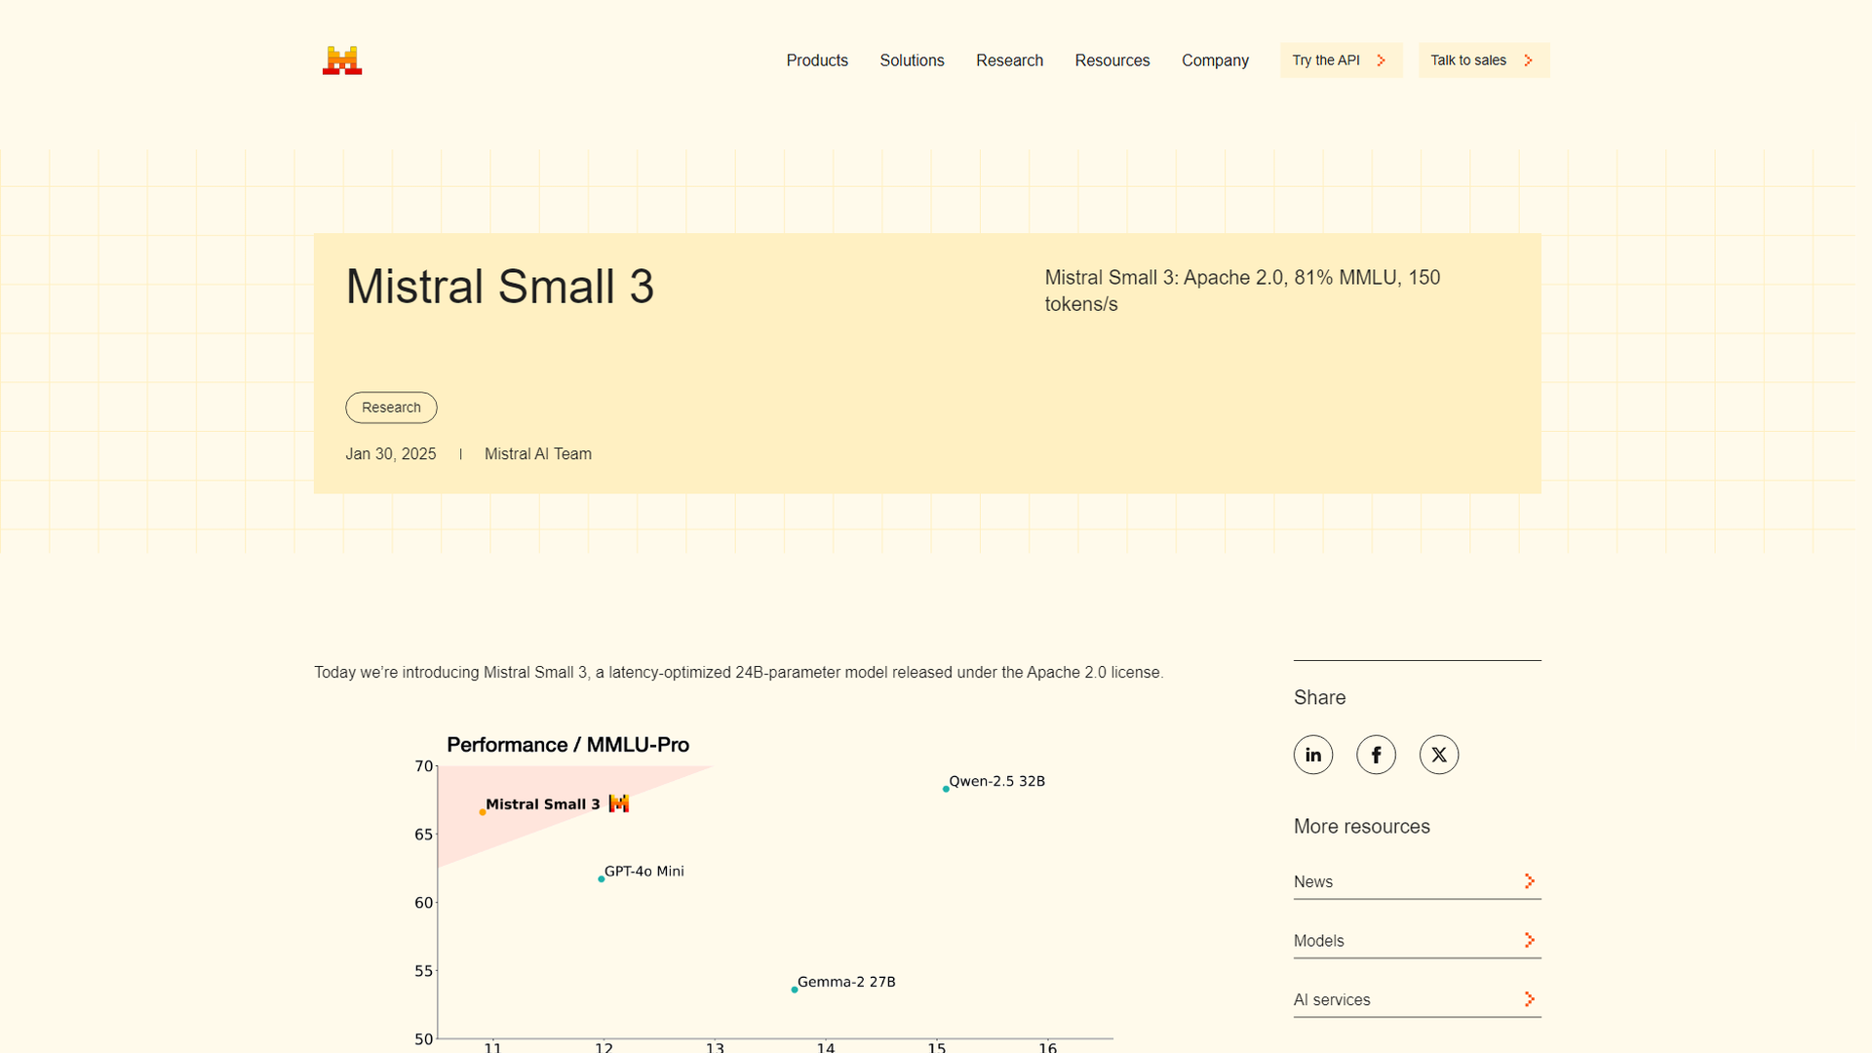Click the Gemma-2 27B data point
The image size is (1872, 1053).
[795, 990]
